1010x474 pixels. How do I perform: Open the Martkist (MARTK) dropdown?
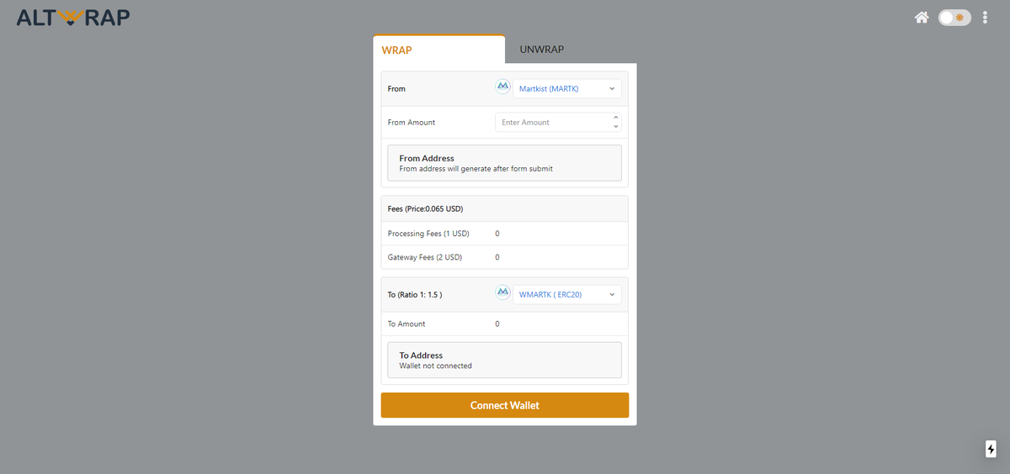pyautogui.click(x=567, y=88)
